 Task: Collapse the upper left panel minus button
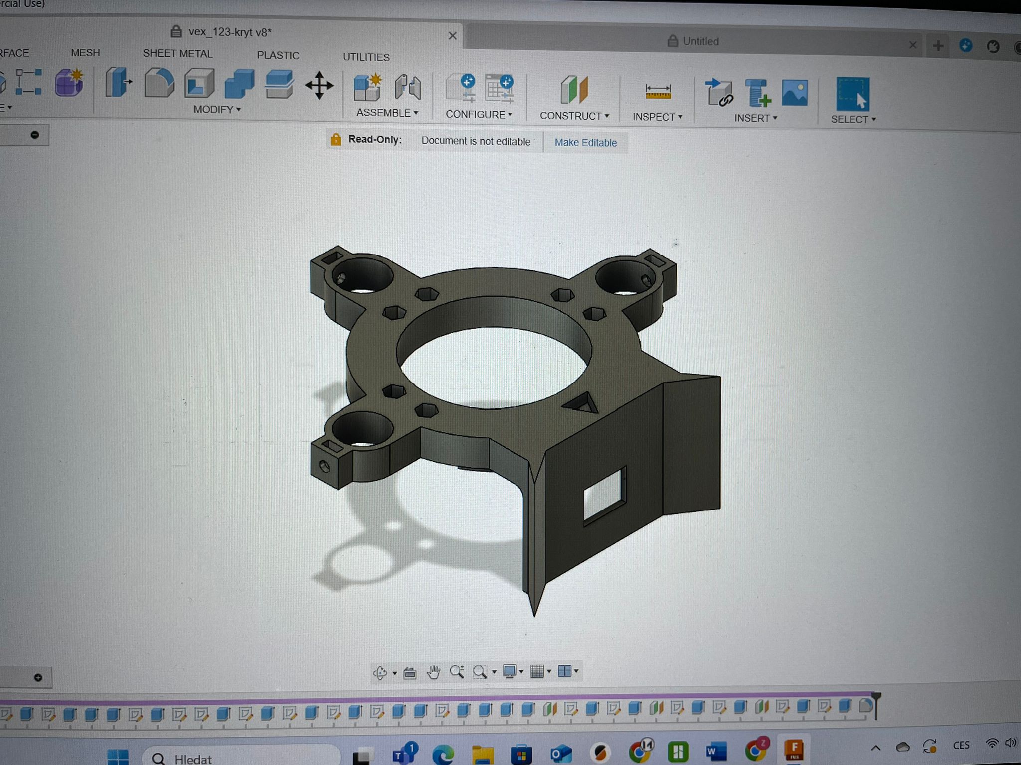[x=35, y=135]
